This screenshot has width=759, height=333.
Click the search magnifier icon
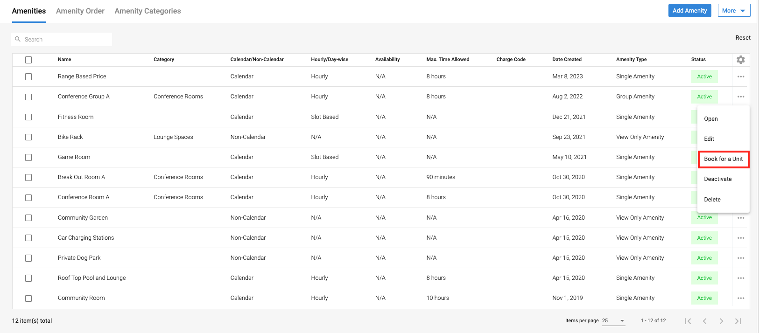point(18,39)
